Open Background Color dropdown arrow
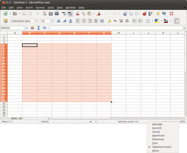 tap(161, 21)
